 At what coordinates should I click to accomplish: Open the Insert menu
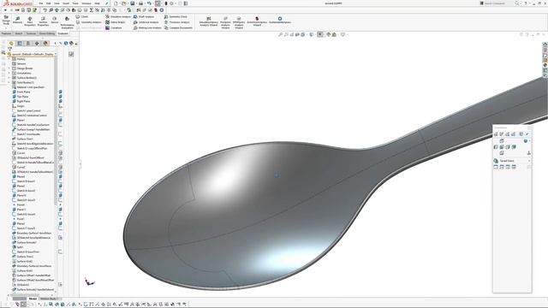click(66, 3)
